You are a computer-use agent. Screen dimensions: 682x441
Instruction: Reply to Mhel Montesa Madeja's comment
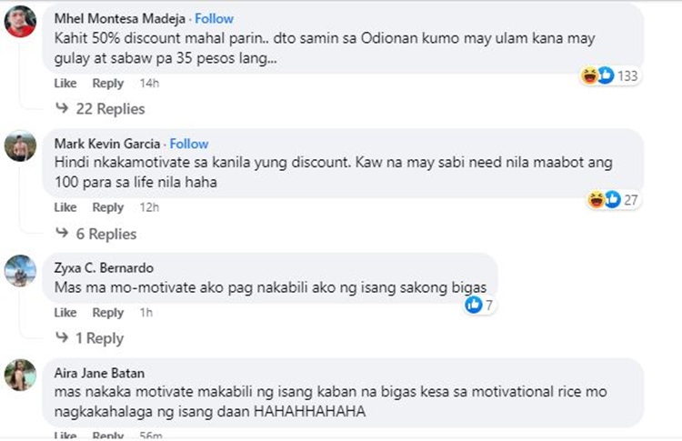tap(107, 84)
